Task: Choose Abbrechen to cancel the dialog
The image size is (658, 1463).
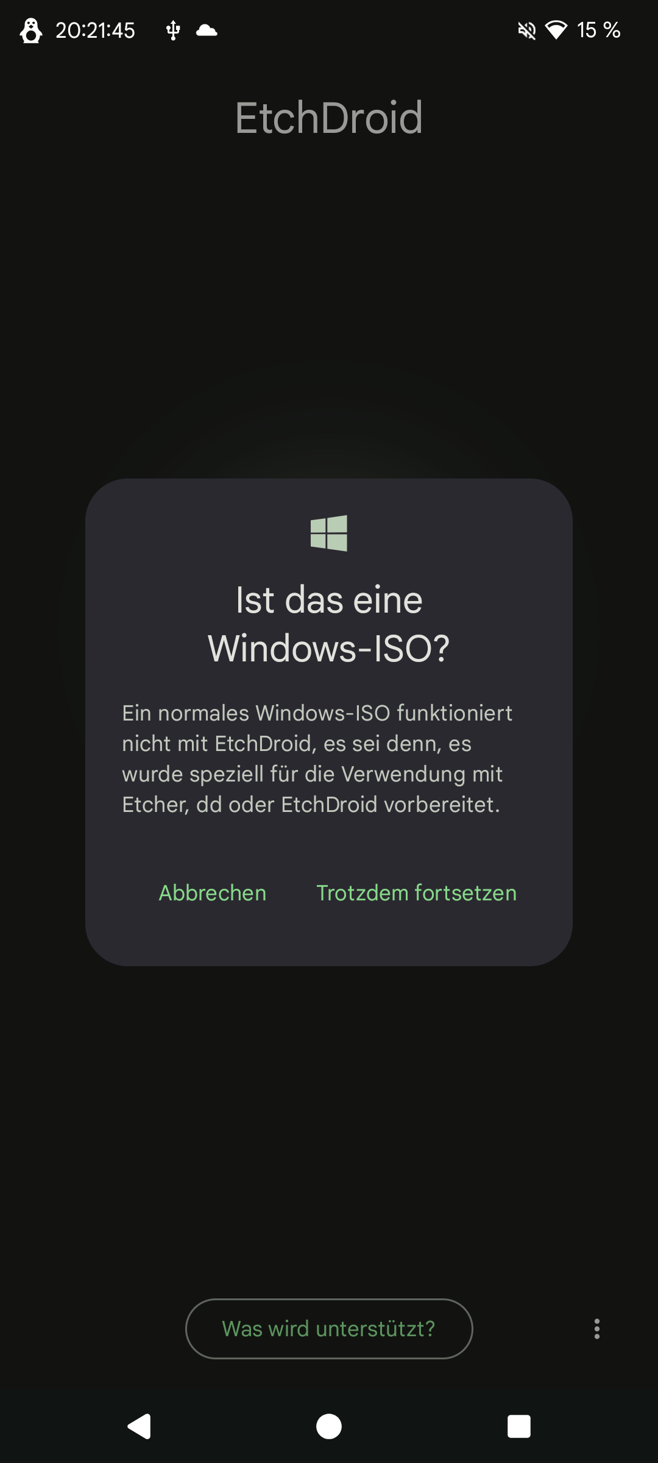Action: 213,893
